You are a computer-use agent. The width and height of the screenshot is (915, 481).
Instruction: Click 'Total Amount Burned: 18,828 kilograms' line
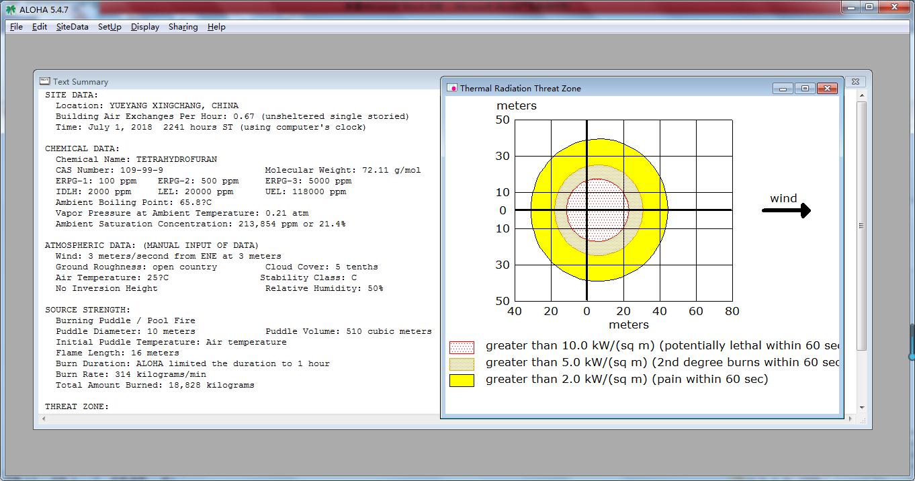pos(155,385)
